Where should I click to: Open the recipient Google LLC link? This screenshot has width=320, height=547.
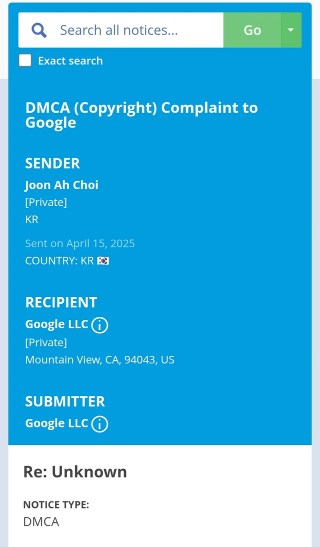click(56, 324)
